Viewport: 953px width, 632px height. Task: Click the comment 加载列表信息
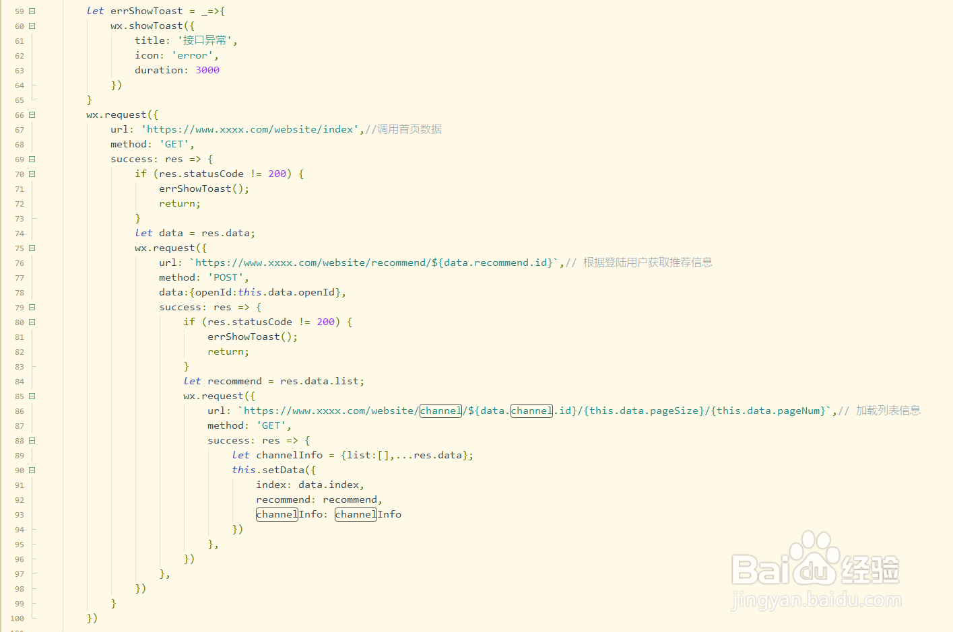point(880,411)
